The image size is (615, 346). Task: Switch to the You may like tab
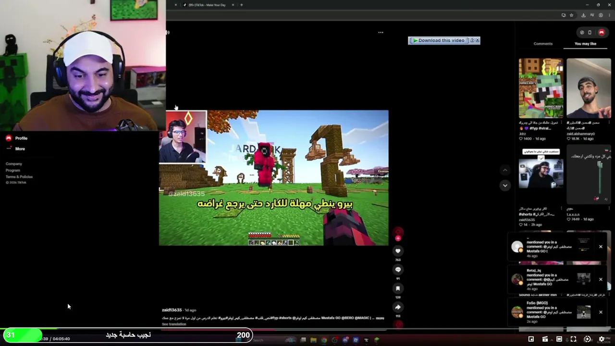[x=585, y=44]
